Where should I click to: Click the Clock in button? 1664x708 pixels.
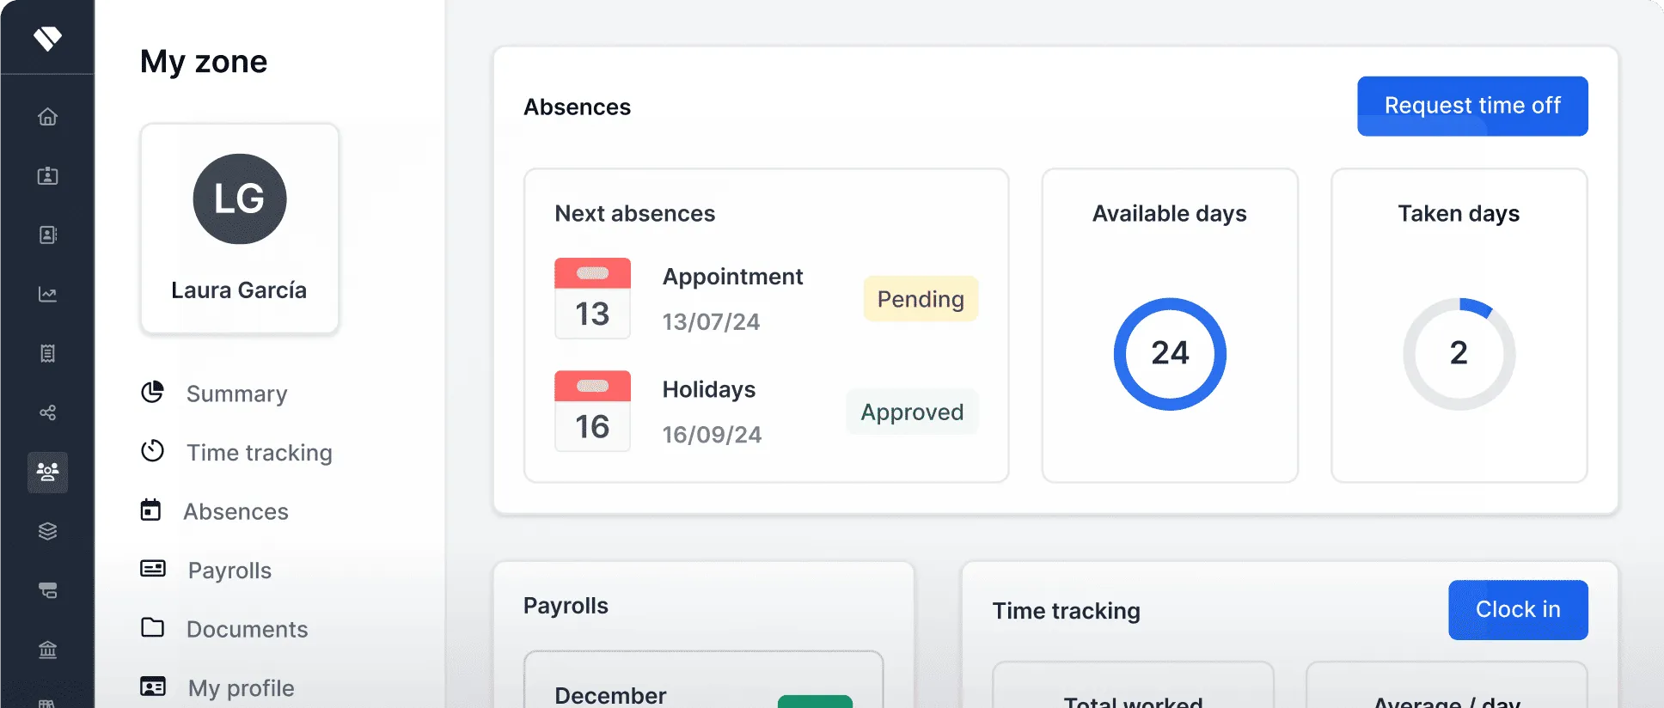(x=1518, y=609)
